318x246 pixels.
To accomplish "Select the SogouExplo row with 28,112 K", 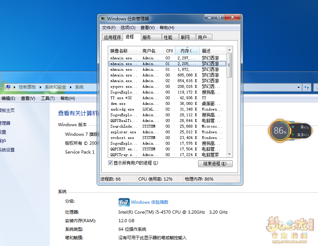I will 167,115.
